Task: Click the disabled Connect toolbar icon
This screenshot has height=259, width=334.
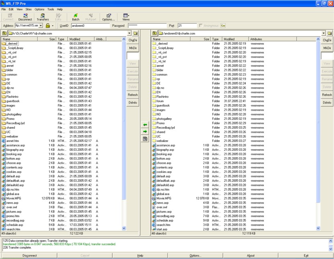Action: (10, 17)
